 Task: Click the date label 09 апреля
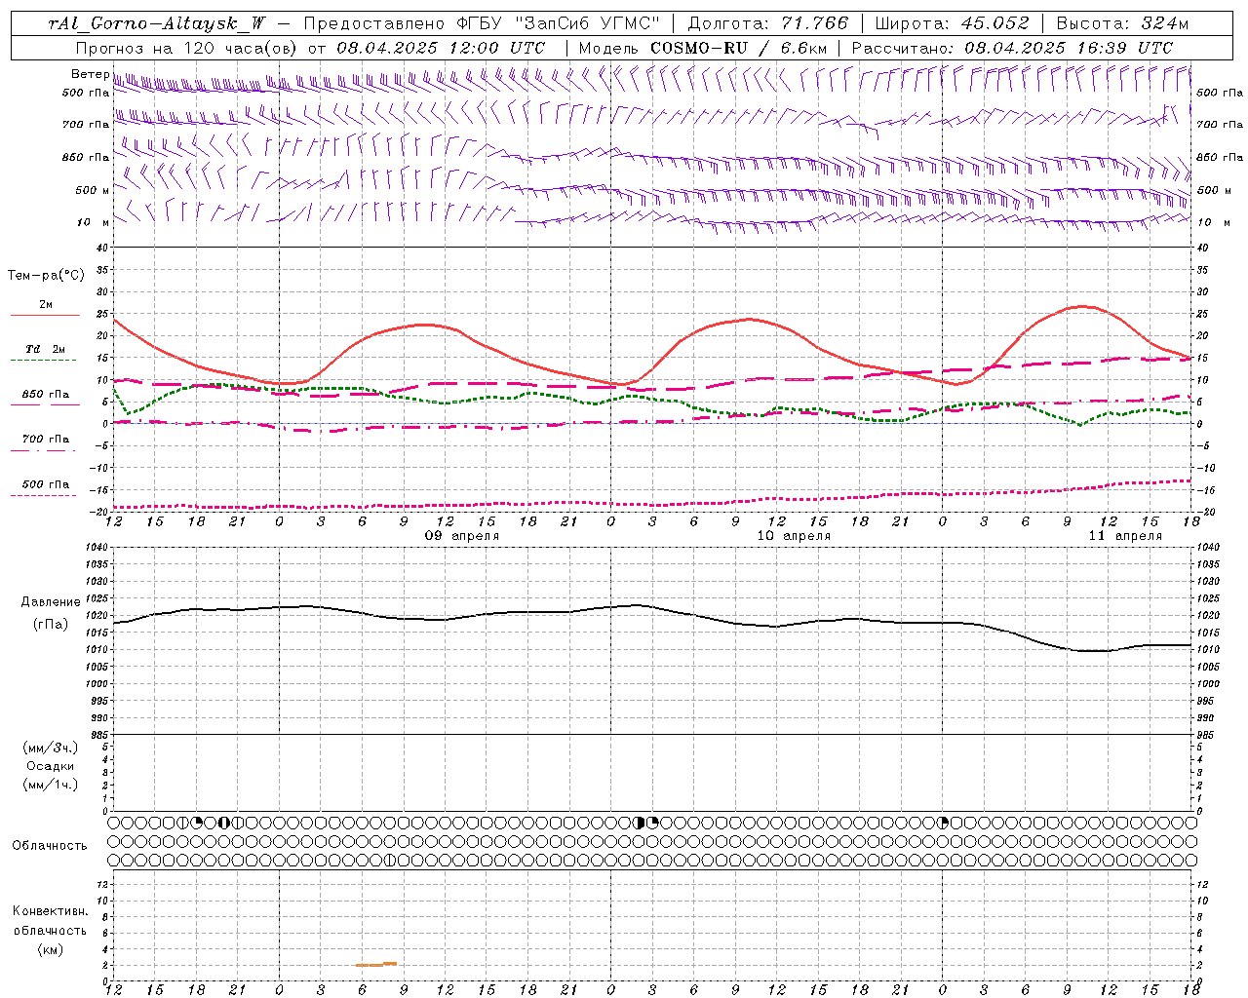(462, 536)
